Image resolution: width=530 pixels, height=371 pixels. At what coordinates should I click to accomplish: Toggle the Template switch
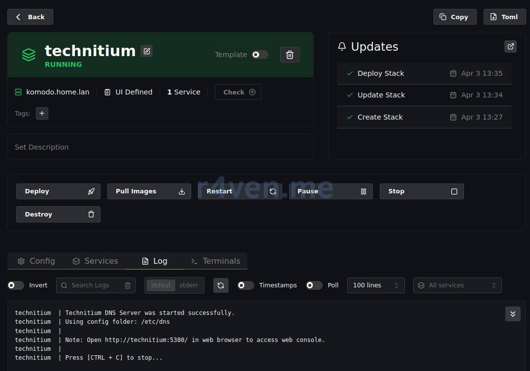260,55
